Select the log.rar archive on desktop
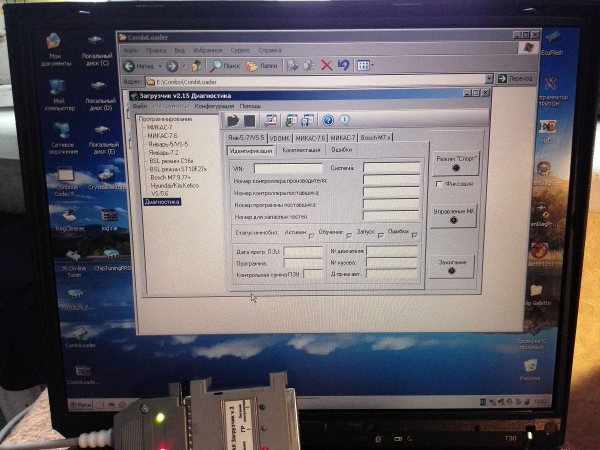Screen dimensions: 600x450 109,220
